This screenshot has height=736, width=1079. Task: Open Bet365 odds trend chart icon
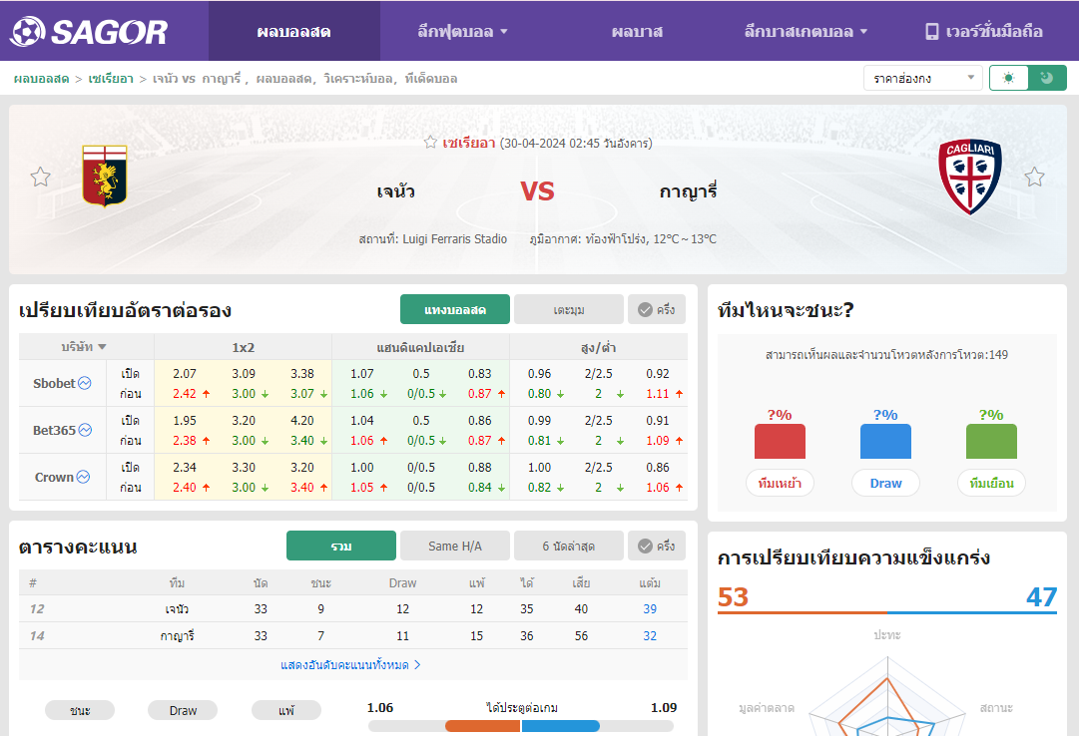click(x=85, y=430)
